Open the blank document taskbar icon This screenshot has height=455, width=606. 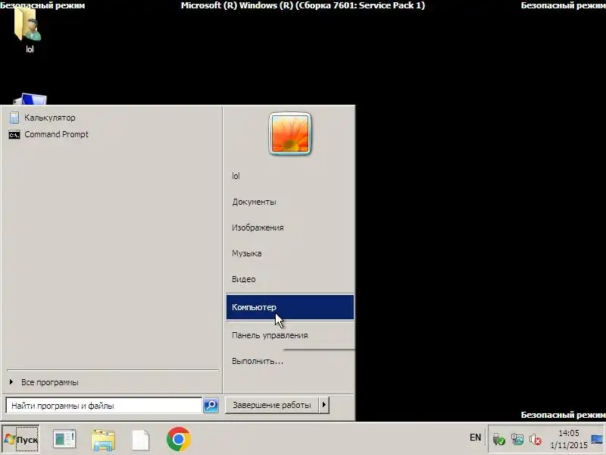point(141,440)
